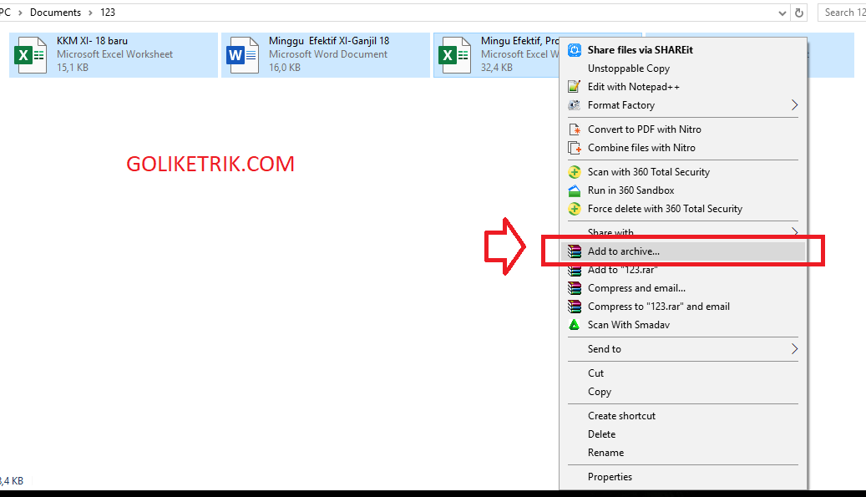
Task: Click the Excel icon of KKM XI- 18 baru
Action: pyautogui.click(x=30, y=54)
